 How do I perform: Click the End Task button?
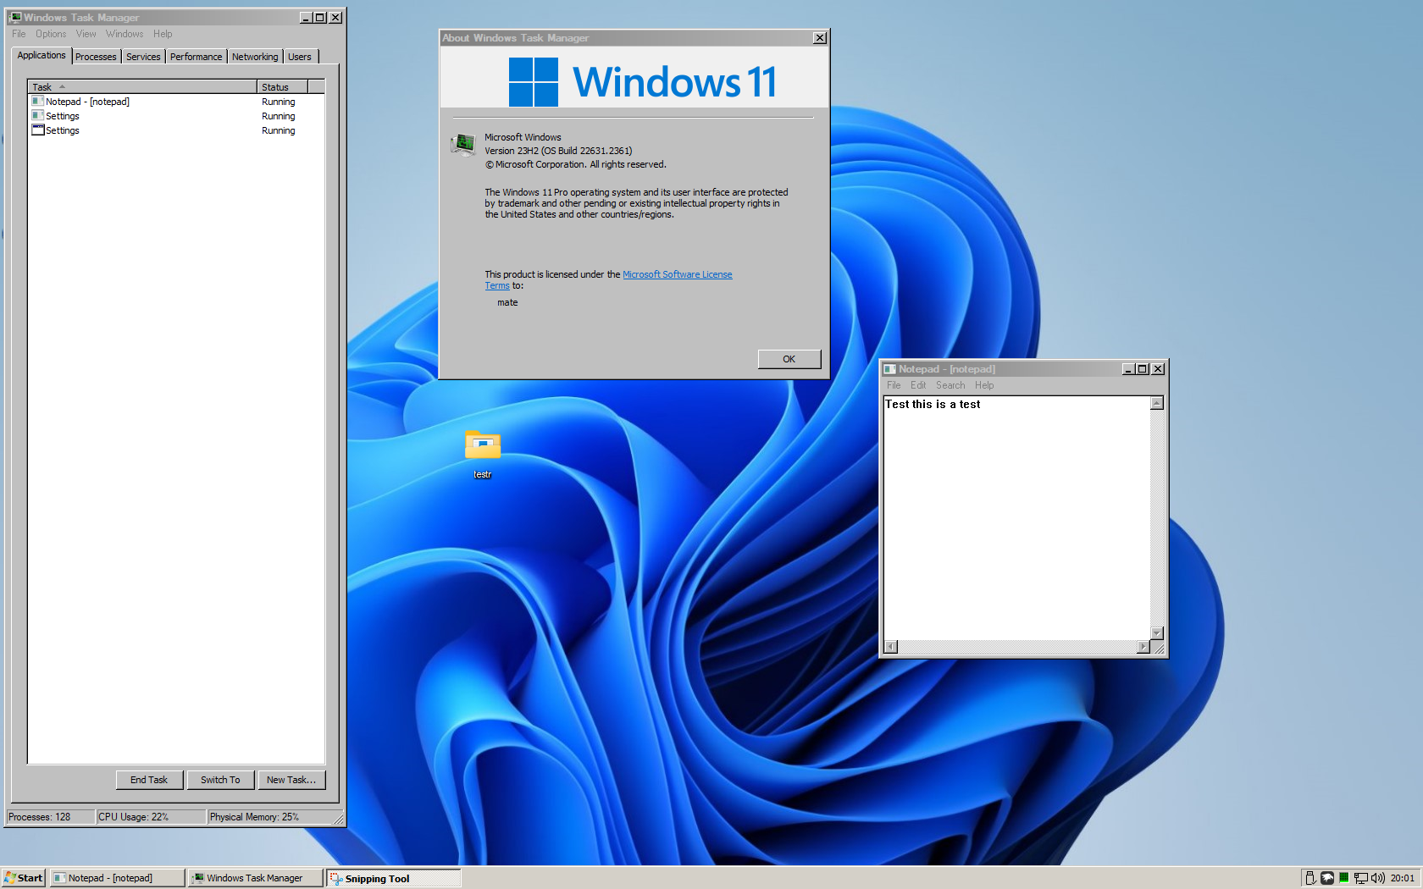tap(149, 780)
